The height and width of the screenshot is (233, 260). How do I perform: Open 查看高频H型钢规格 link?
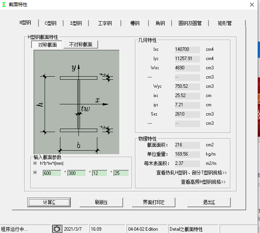coord(203,182)
